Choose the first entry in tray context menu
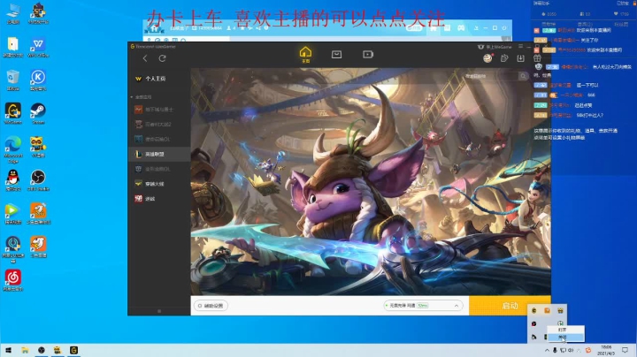The width and height of the screenshot is (637, 357). coord(565,330)
